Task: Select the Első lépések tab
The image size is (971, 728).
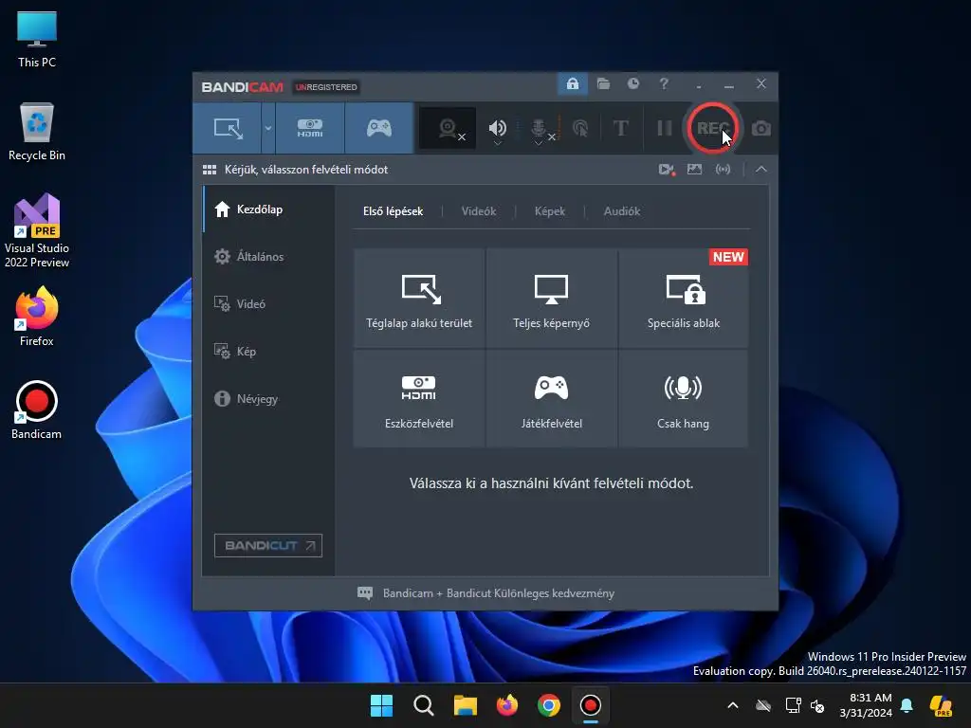Action: point(393,211)
